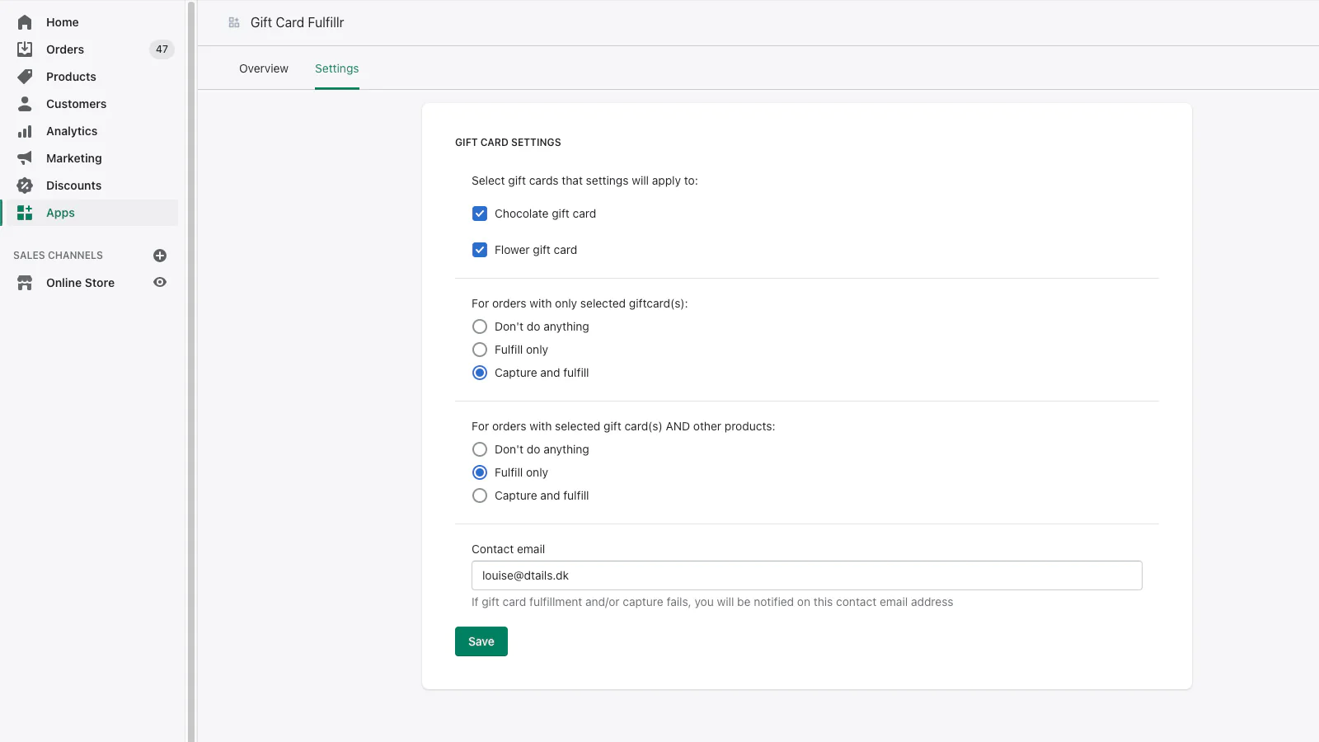Select Capture and fulfill for mixed orders
This screenshot has height=742, width=1319.
[480, 495]
